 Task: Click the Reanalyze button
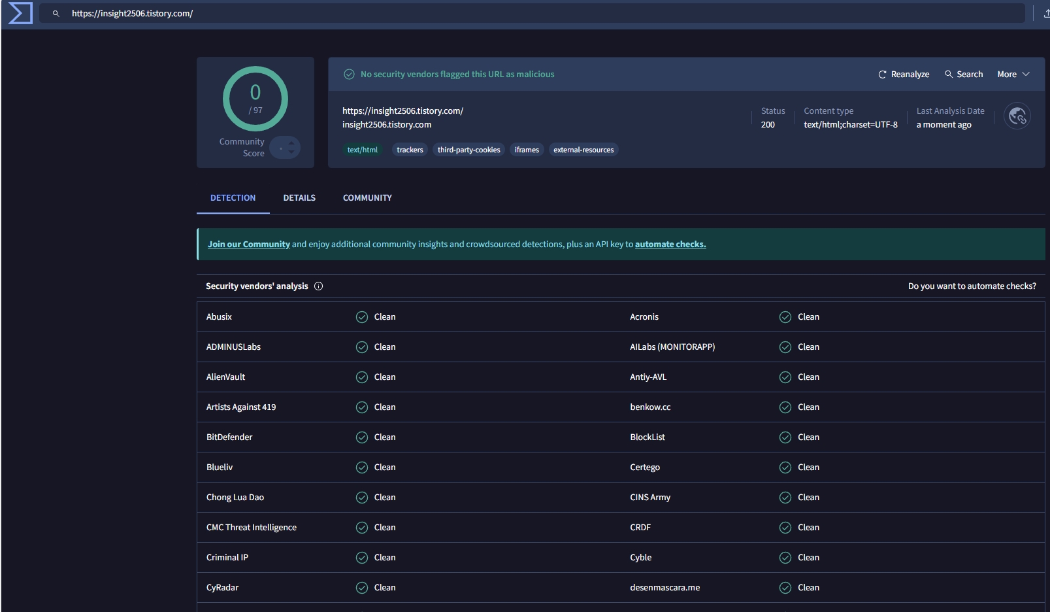tap(904, 74)
